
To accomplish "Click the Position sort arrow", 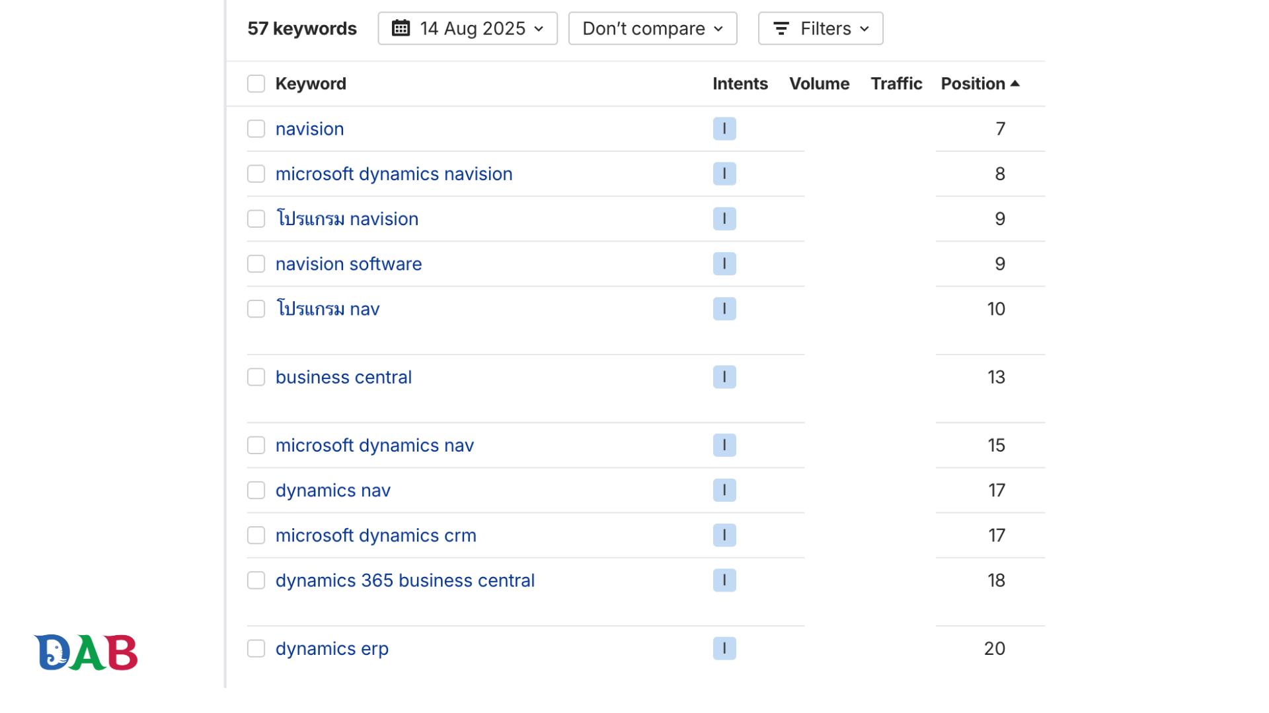I will click(1015, 83).
